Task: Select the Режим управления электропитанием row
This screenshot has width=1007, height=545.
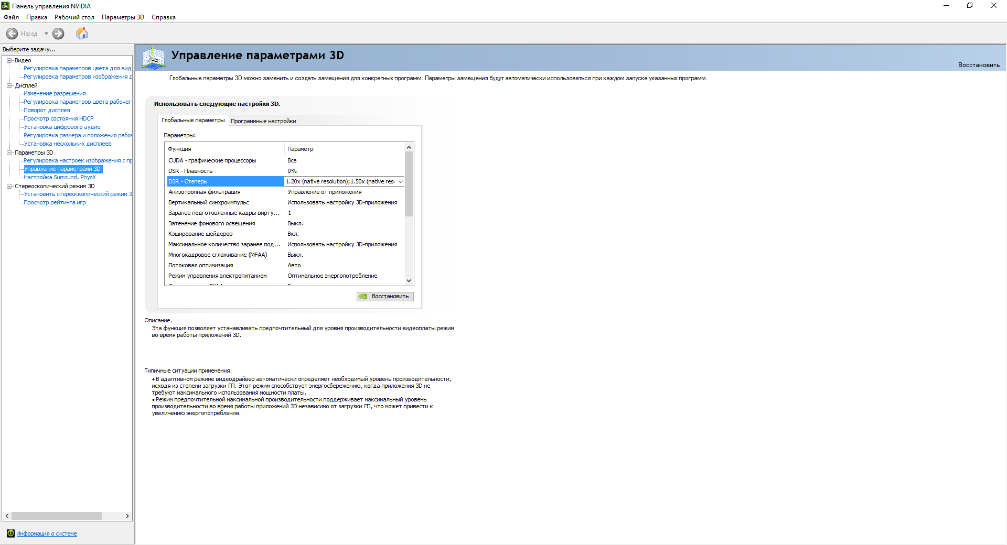Action: pyautogui.click(x=285, y=276)
